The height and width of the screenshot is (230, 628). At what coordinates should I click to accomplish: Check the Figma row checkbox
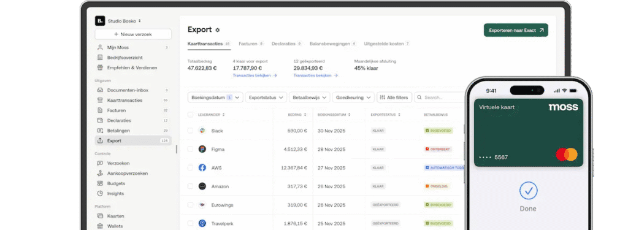(190, 149)
